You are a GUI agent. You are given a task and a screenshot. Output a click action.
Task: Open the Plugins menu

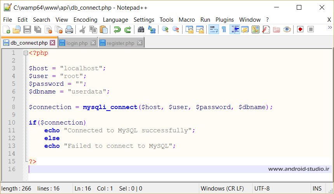pyautogui.click(x=224, y=20)
